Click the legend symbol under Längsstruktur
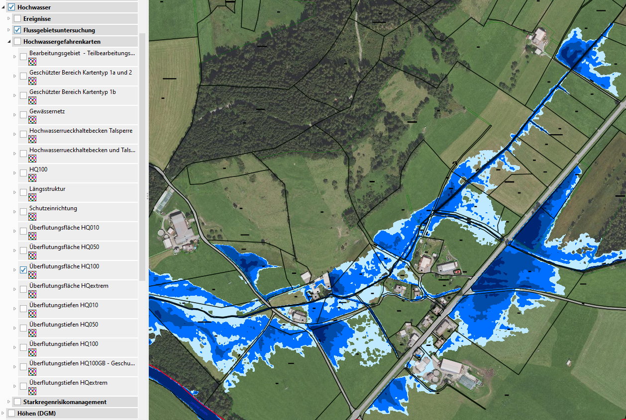 click(32, 197)
